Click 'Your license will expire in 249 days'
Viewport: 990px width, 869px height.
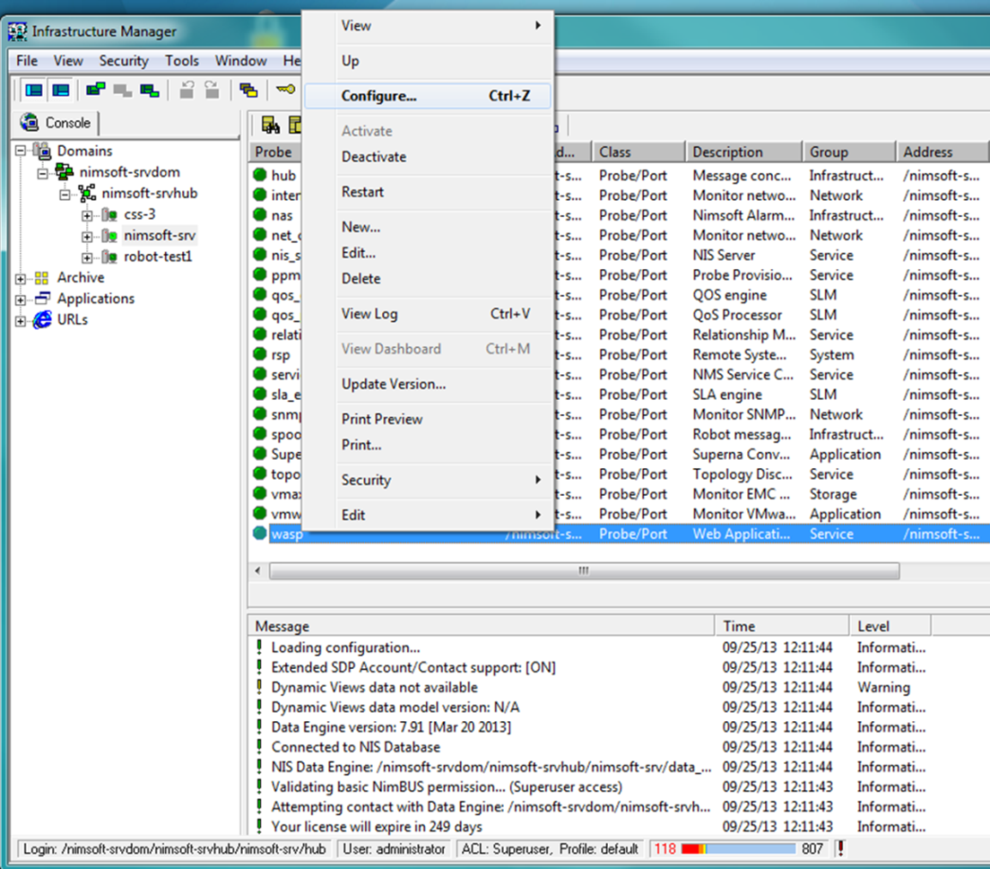(x=376, y=826)
